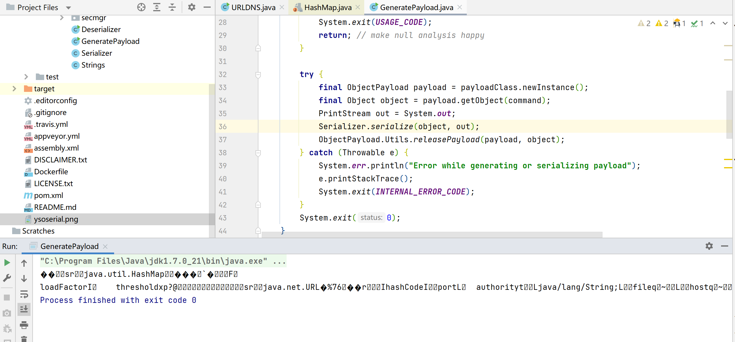Click the green checkmark inspection indicator
The image size is (735, 342).
tap(697, 23)
